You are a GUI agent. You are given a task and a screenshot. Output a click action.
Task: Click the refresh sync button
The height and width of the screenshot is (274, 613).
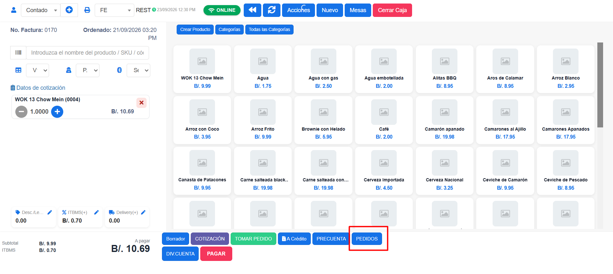[272, 10]
